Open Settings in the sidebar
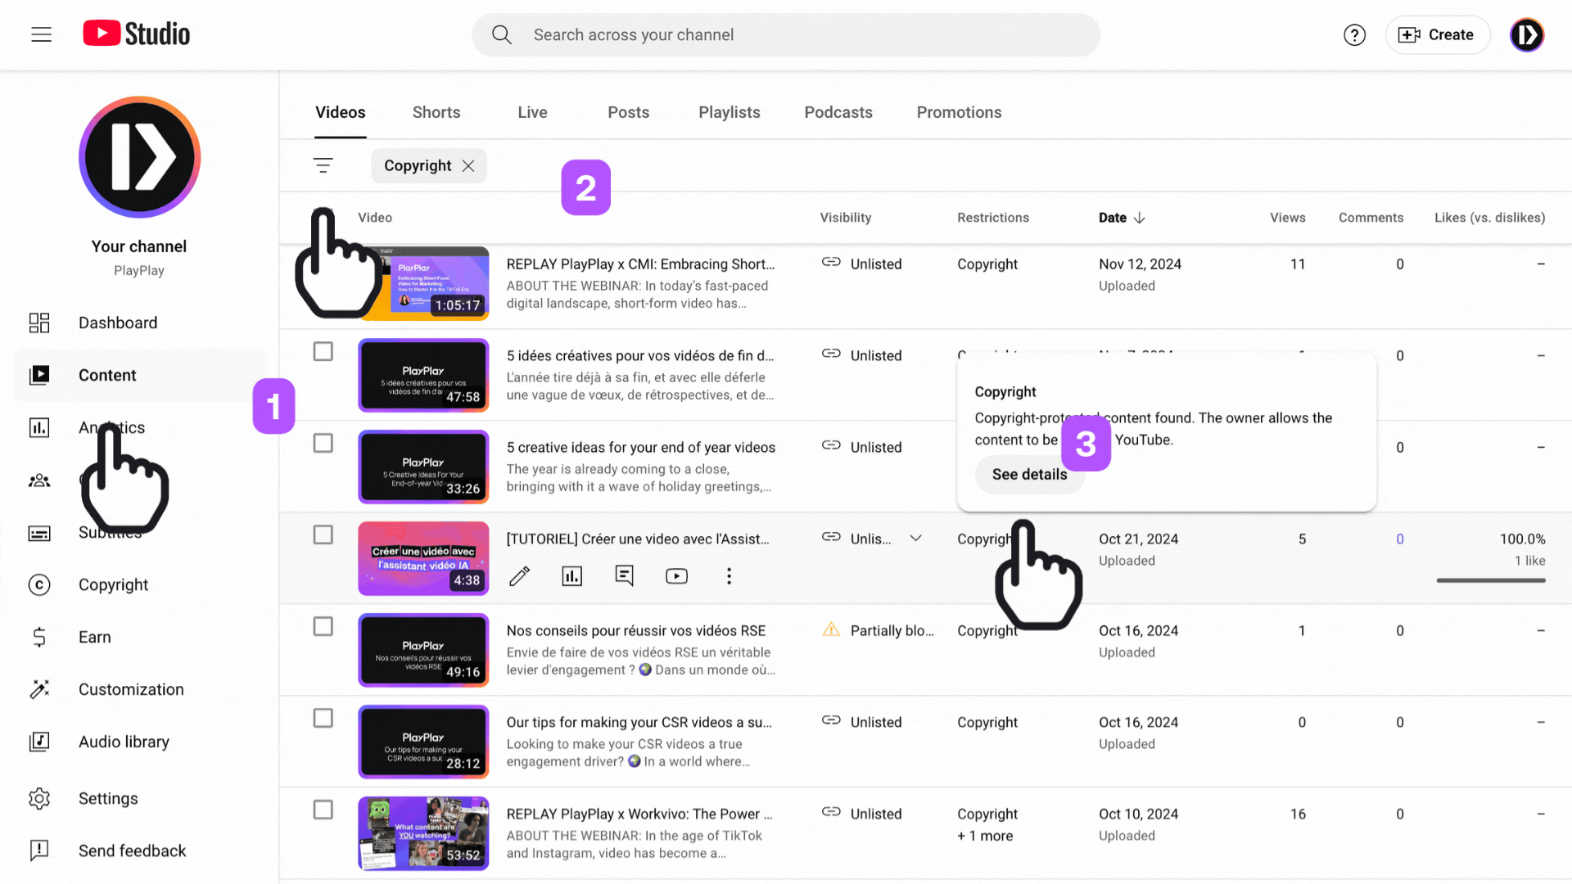This screenshot has height=884, width=1572. click(x=141, y=798)
